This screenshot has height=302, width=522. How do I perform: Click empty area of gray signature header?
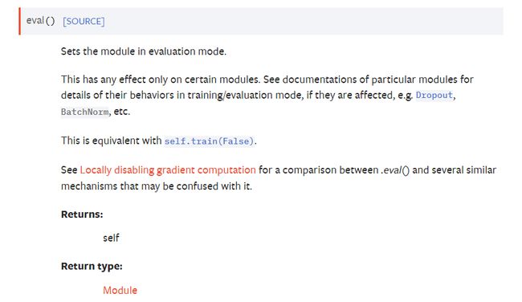(x=300, y=21)
